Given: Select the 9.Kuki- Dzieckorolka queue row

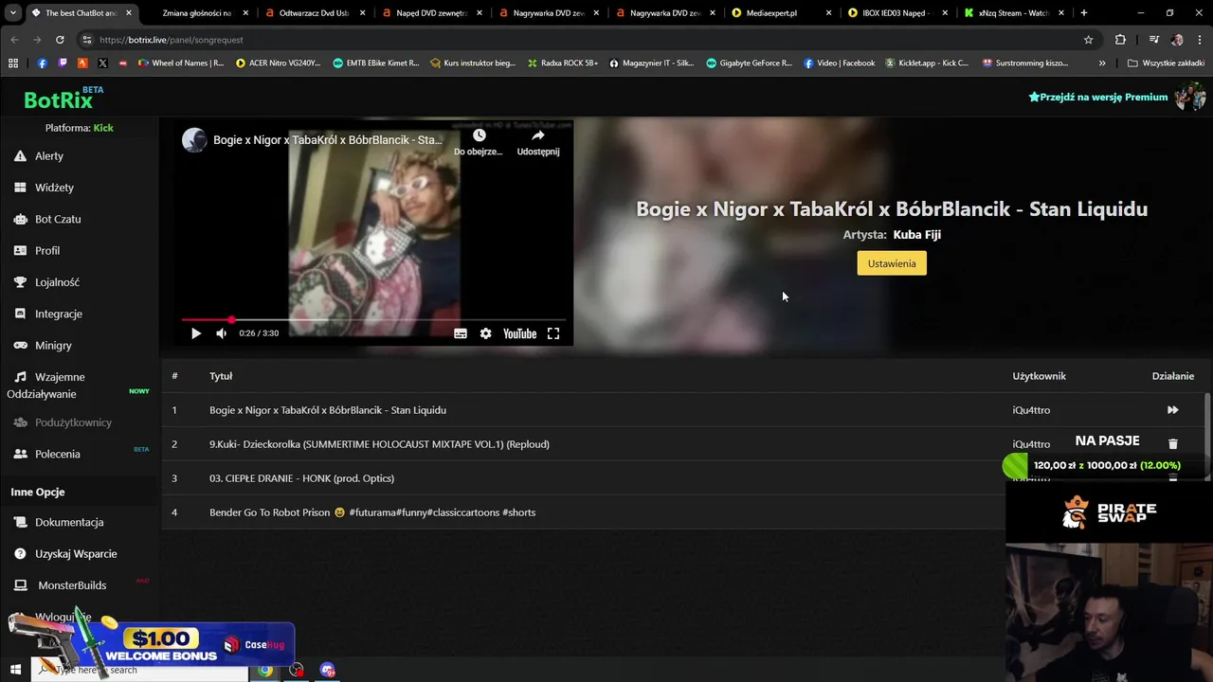Looking at the screenshot, I should point(379,444).
